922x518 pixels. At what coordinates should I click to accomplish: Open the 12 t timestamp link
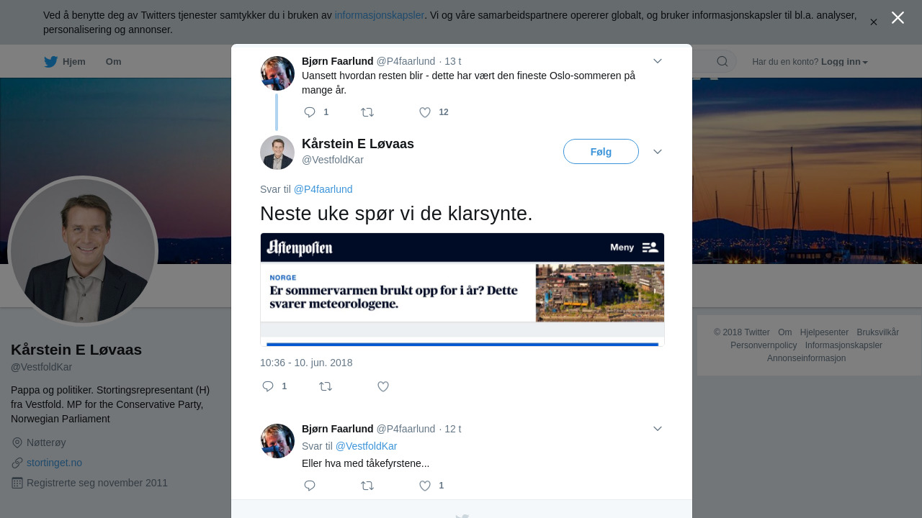pos(453,429)
